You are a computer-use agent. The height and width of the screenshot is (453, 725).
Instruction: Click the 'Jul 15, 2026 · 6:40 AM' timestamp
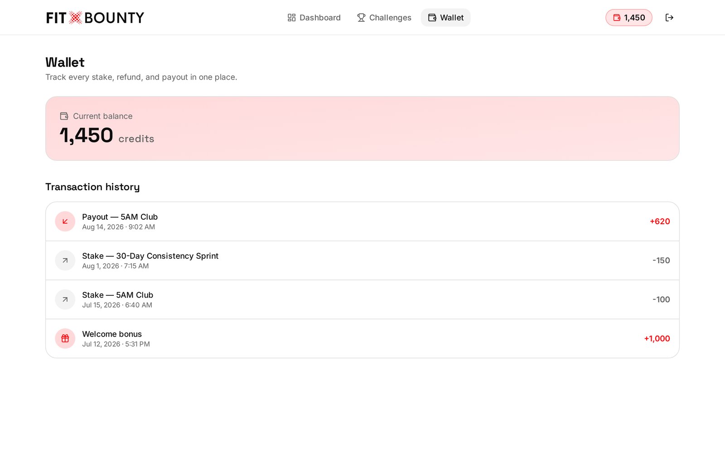click(117, 305)
